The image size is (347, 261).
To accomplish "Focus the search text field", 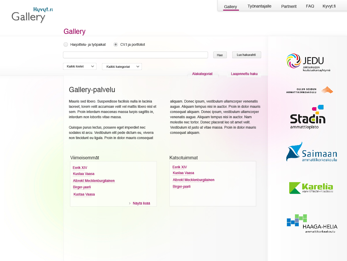I will [x=136, y=55].
